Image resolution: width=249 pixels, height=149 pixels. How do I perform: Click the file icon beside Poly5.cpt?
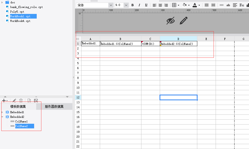(x=7, y=12)
